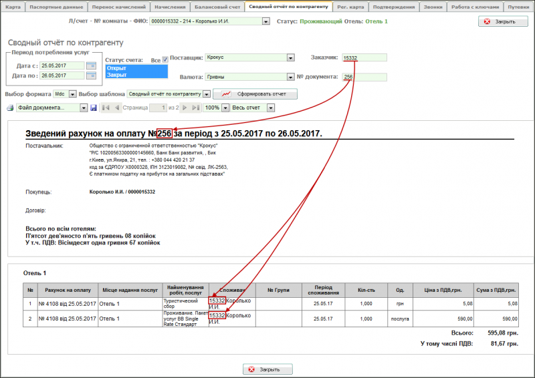Switch to the 'Балансовый счет' tab
The image size is (535, 378).
coord(215,6)
